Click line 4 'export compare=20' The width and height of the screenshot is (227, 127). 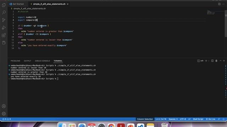[28, 20]
